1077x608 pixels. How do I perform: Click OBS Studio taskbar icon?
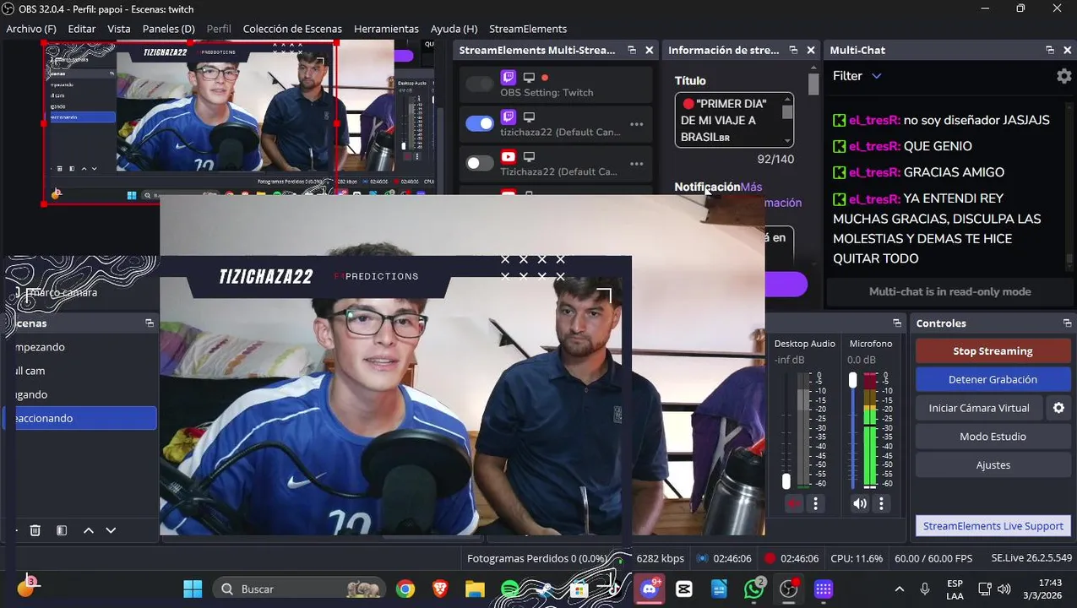(x=789, y=589)
